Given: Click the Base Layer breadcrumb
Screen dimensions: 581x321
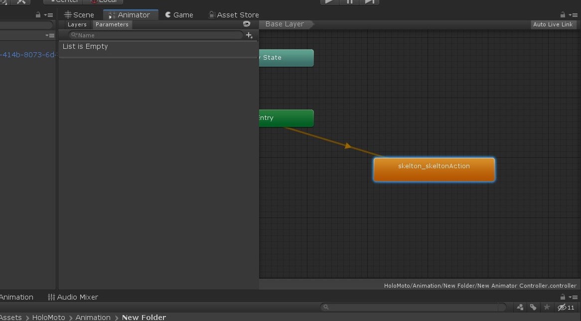Looking at the screenshot, I should [285, 24].
